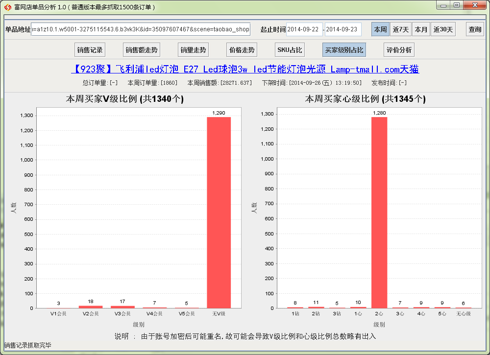Open the 销售记录 tab
Viewport: 490px width, 355px height.
90,50
